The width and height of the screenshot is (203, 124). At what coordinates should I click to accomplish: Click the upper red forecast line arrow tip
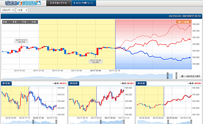tap(190, 26)
